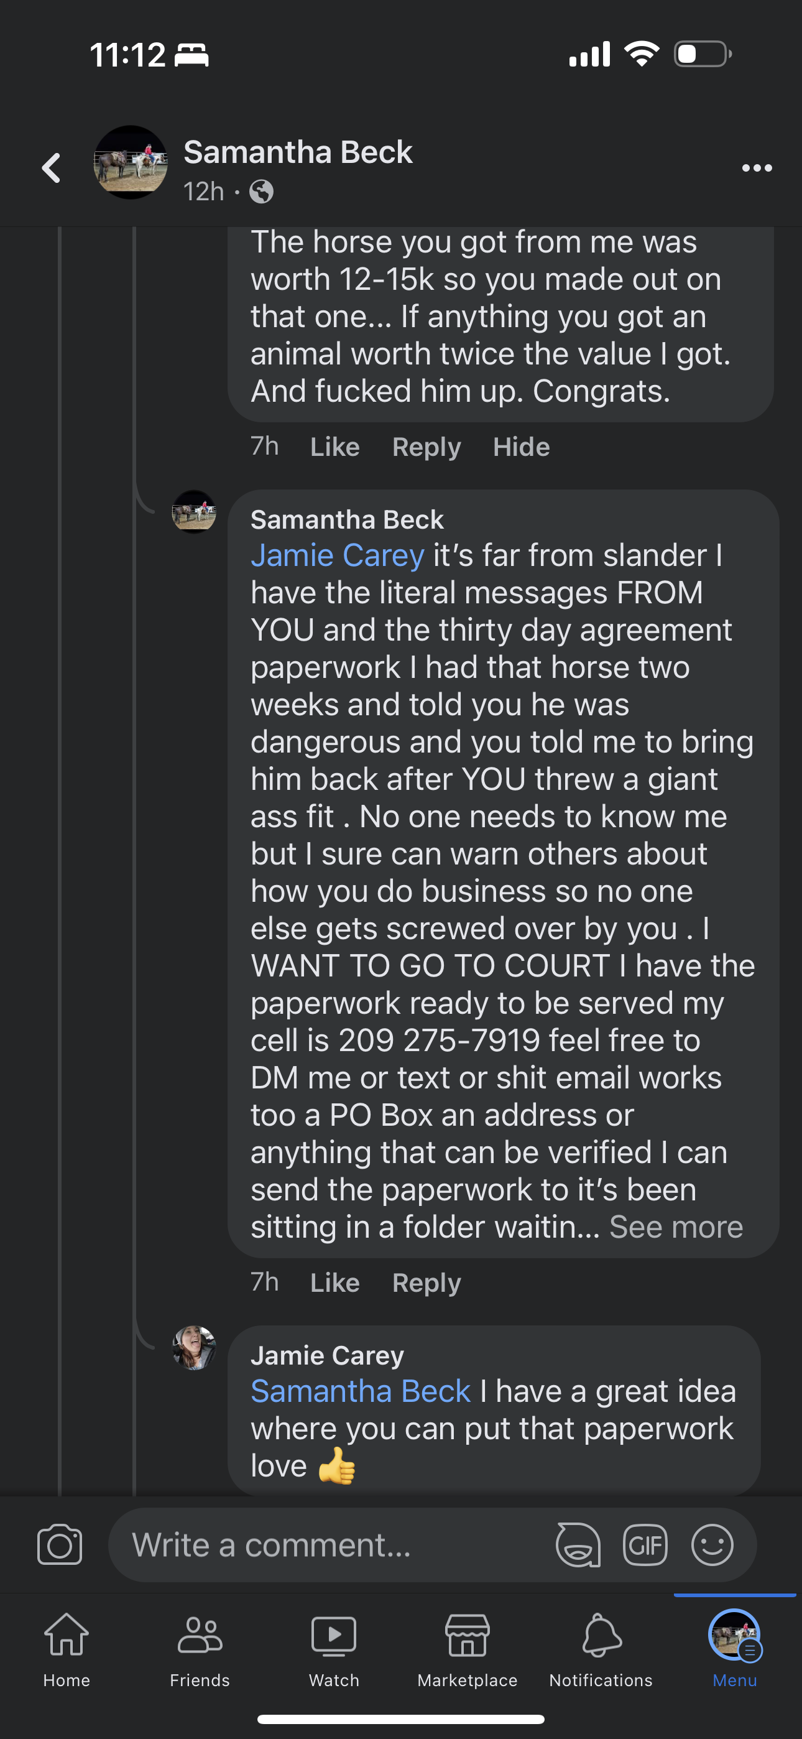Like Samantha Beck's slander comment
The width and height of the screenshot is (802, 1739).
(x=335, y=1282)
